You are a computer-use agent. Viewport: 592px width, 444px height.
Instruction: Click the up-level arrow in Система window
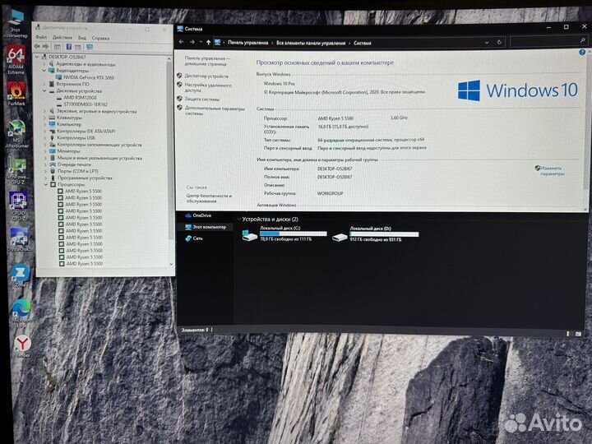coord(208,42)
